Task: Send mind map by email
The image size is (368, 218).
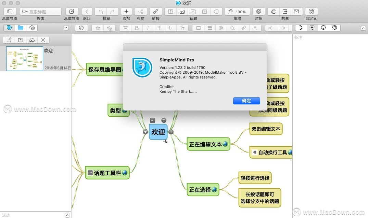Action: pos(296,12)
